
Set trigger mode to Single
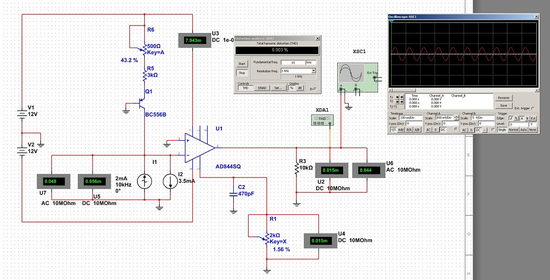click(502, 129)
